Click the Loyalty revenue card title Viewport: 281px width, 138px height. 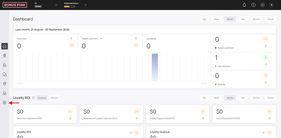160,132
